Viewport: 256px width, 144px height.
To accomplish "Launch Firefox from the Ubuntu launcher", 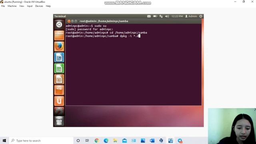I will coord(59,46).
